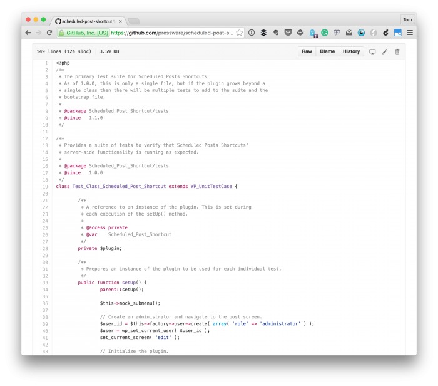Click the GitHub, Inc. [US] certificate label
The image size is (438, 386).
(x=87, y=33)
